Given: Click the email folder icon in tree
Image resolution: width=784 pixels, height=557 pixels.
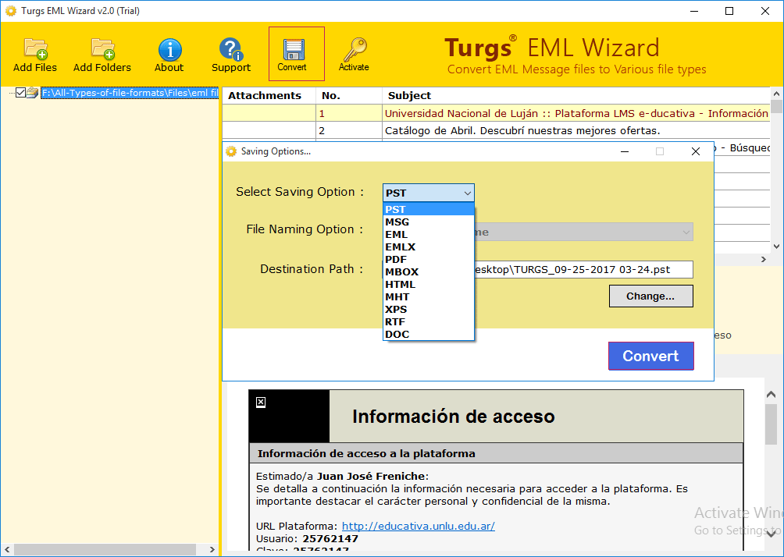Looking at the screenshot, I should tap(33, 93).
